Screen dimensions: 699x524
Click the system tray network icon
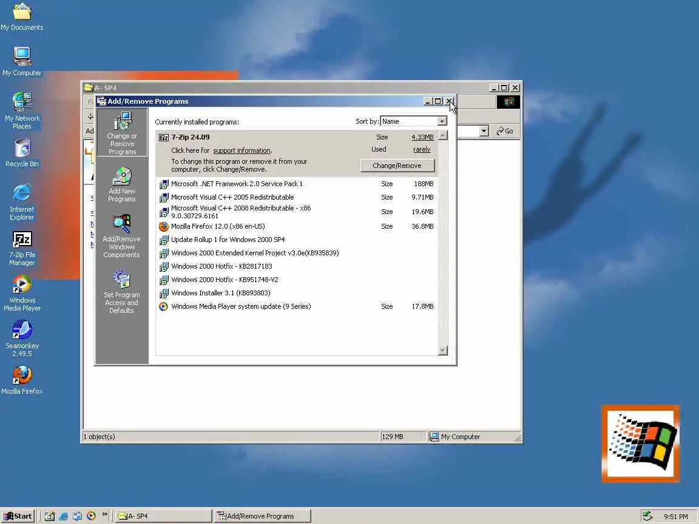click(x=647, y=516)
